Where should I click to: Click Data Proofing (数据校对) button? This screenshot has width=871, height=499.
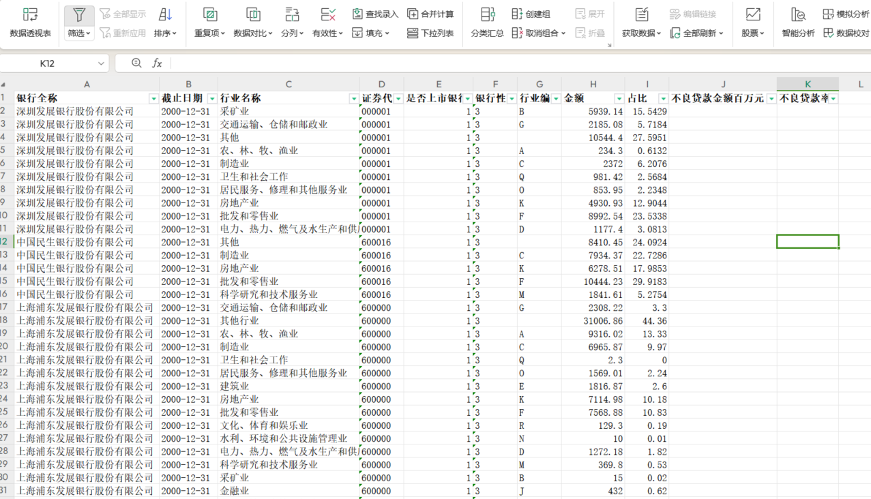click(846, 33)
